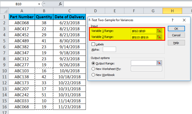Click the insert function fx icon
The height and width of the screenshot is (114, 192).
(60, 4)
